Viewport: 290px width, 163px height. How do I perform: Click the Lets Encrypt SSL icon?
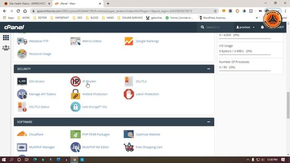[x=76, y=107]
